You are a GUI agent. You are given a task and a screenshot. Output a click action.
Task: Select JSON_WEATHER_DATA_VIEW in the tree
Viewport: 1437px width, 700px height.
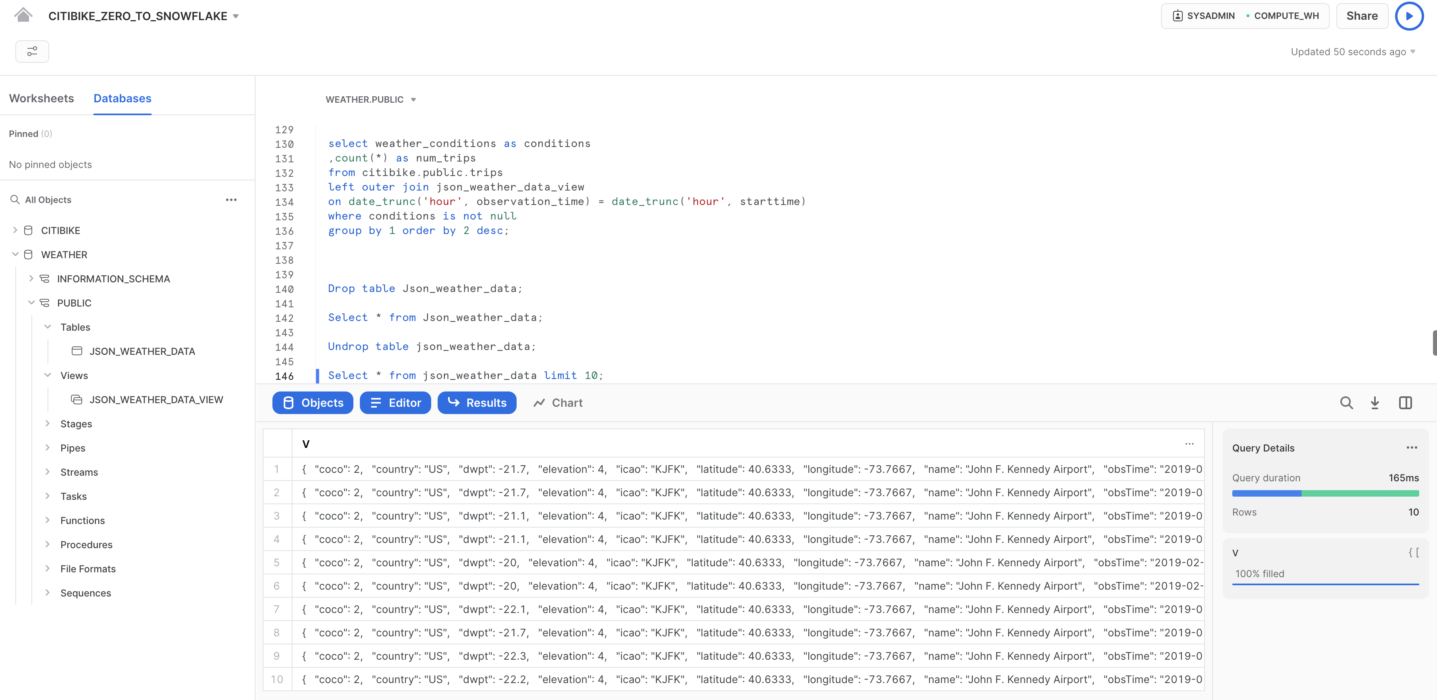[x=156, y=400]
